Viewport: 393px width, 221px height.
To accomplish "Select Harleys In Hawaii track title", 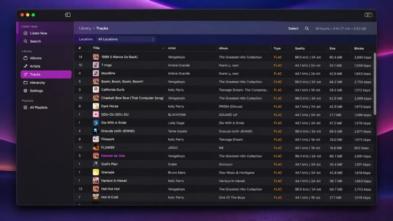I will click(114, 181).
